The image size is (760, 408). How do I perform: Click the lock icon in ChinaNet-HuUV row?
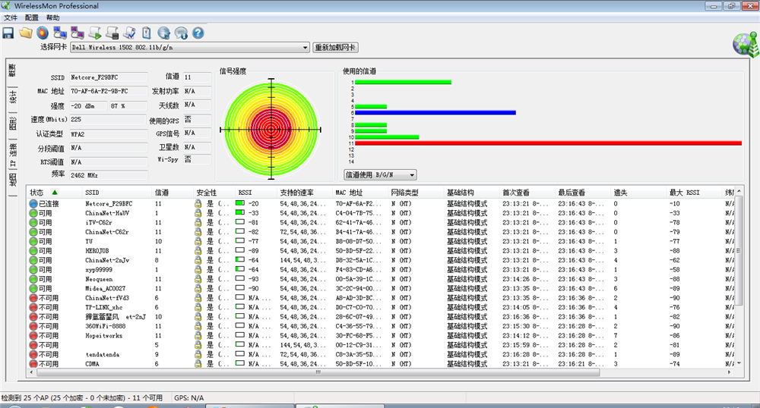(x=198, y=213)
